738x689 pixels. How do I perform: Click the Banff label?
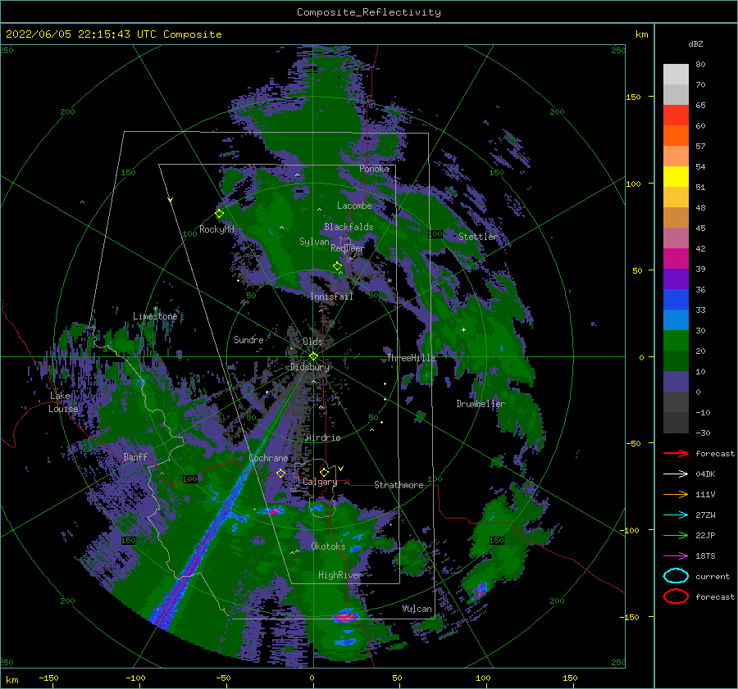click(x=135, y=456)
